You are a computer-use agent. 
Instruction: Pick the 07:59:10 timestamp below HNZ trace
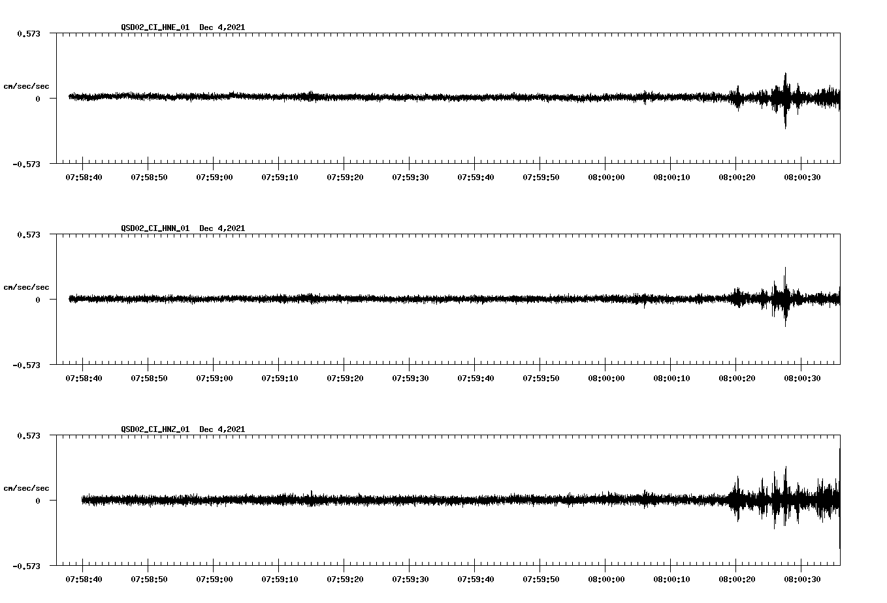click(280, 580)
